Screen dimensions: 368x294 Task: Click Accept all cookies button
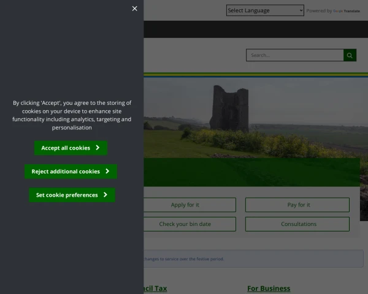[71, 148]
